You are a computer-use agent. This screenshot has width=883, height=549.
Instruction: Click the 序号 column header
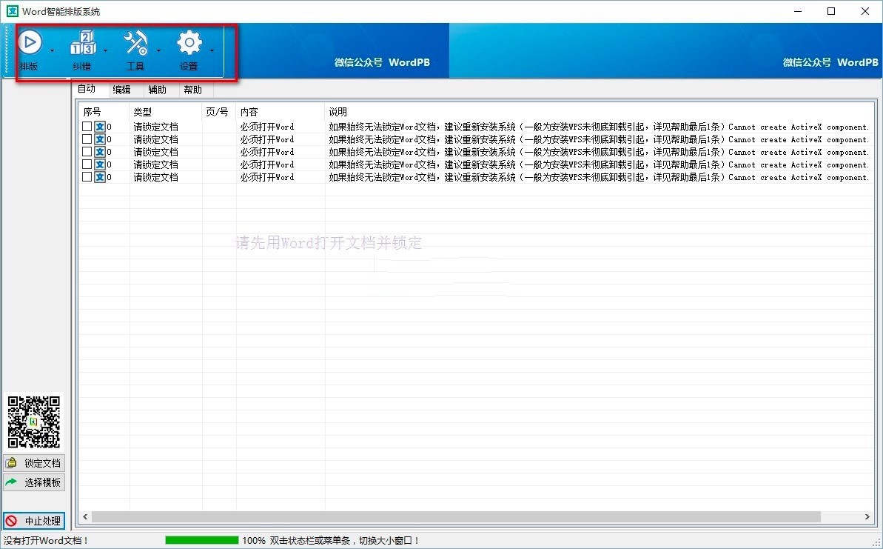[104, 112]
